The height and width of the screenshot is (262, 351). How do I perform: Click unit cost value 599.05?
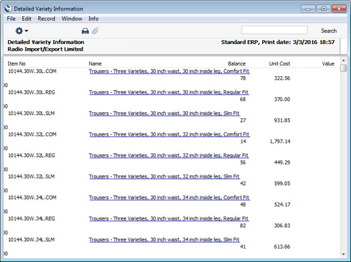pos(282,184)
